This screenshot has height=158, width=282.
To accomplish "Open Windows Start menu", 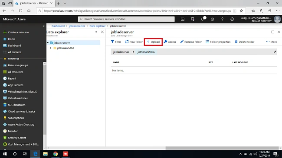I will click(x=5, y=154).
